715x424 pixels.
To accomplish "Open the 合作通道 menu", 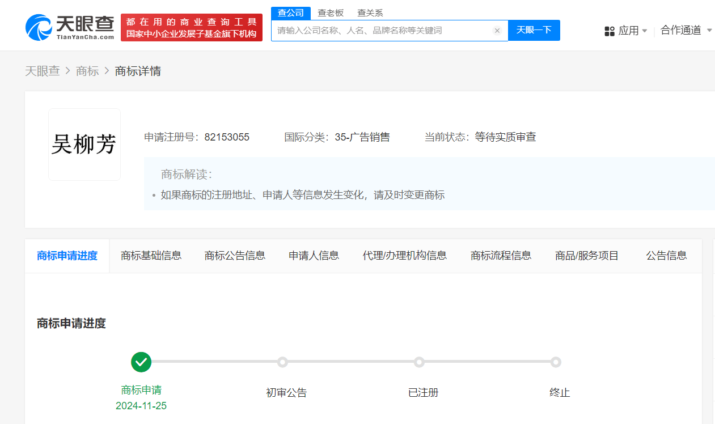I will pyautogui.click(x=681, y=31).
